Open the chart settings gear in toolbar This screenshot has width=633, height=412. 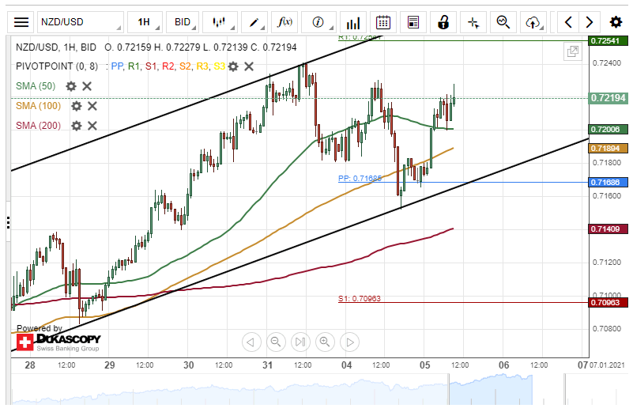pyautogui.click(x=616, y=22)
